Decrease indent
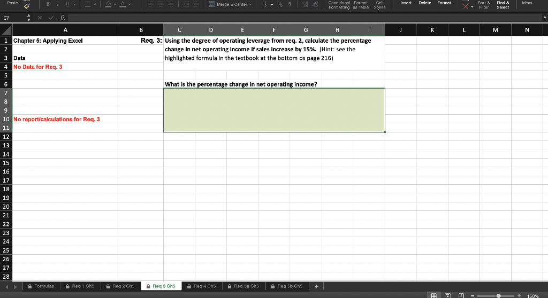This screenshot has width=548, height=298. (x=186, y=4)
